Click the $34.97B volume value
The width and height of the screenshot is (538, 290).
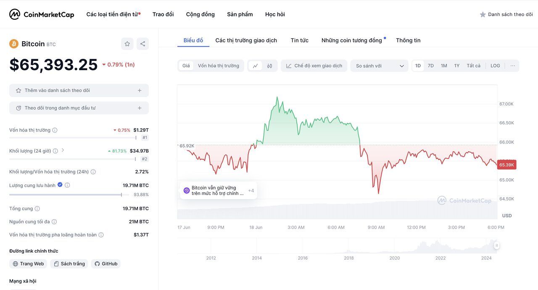139,151
